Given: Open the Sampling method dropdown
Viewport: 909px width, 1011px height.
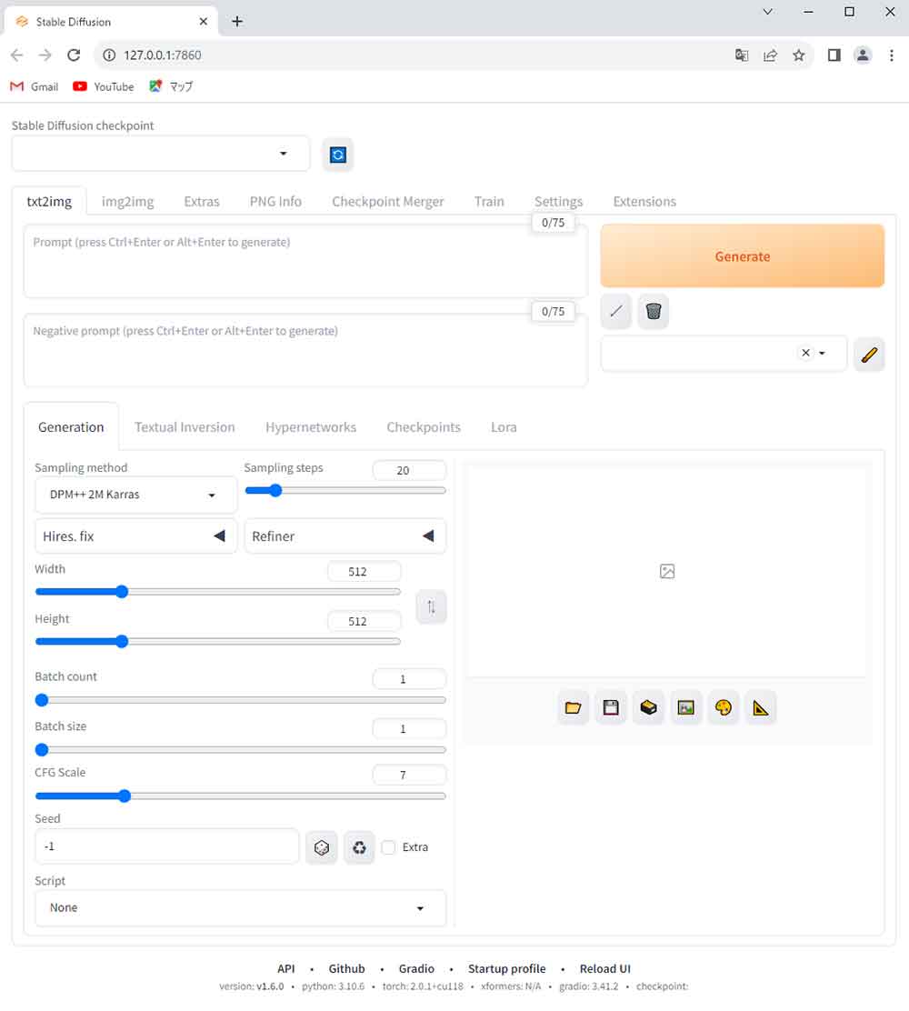Looking at the screenshot, I should point(136,495).
